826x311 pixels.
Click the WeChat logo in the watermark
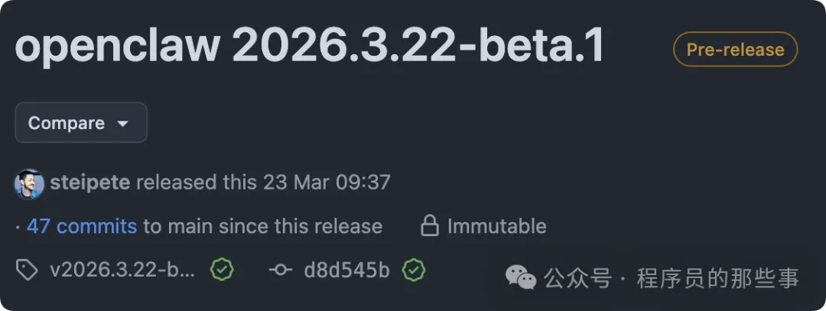[x=522, y=279]
